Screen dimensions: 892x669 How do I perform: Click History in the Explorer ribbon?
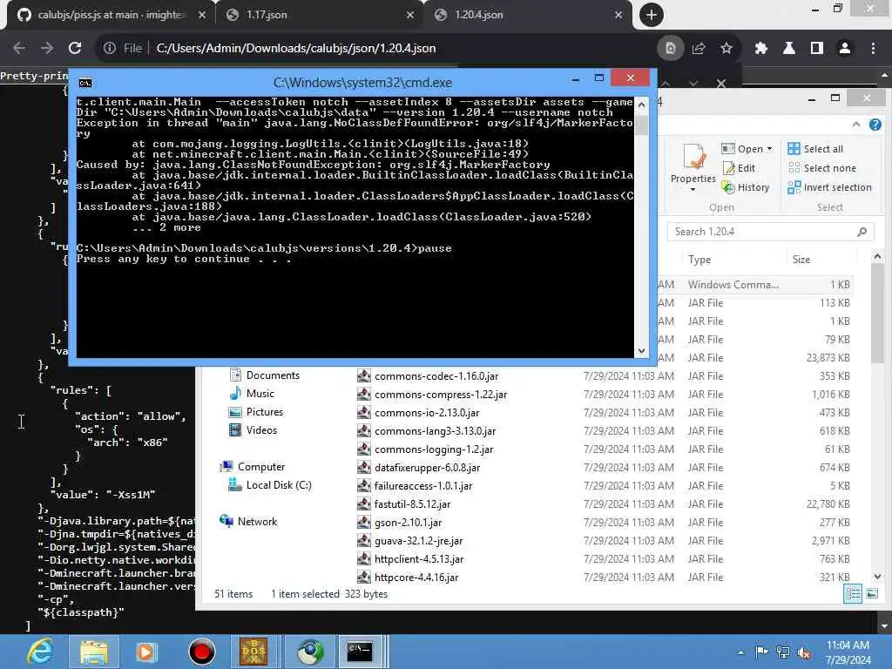click(x=746, y=187)
